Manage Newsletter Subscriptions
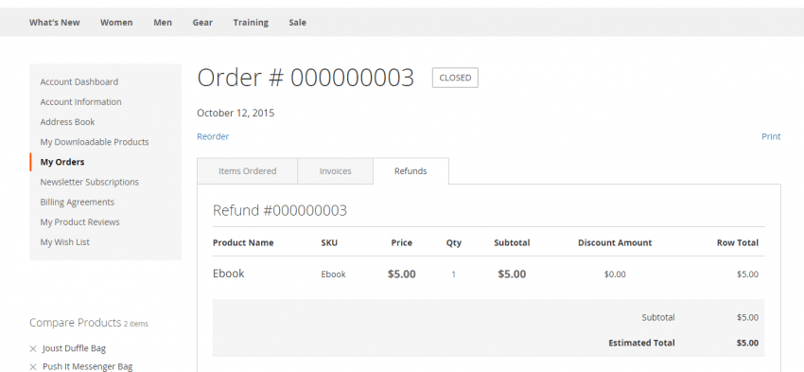This screenshot has width=804, height=372. [x=90, y=182]
